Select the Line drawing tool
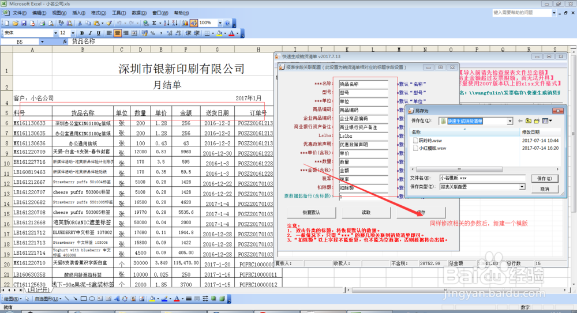The image size is (577, 313). (x=66, y=299)
